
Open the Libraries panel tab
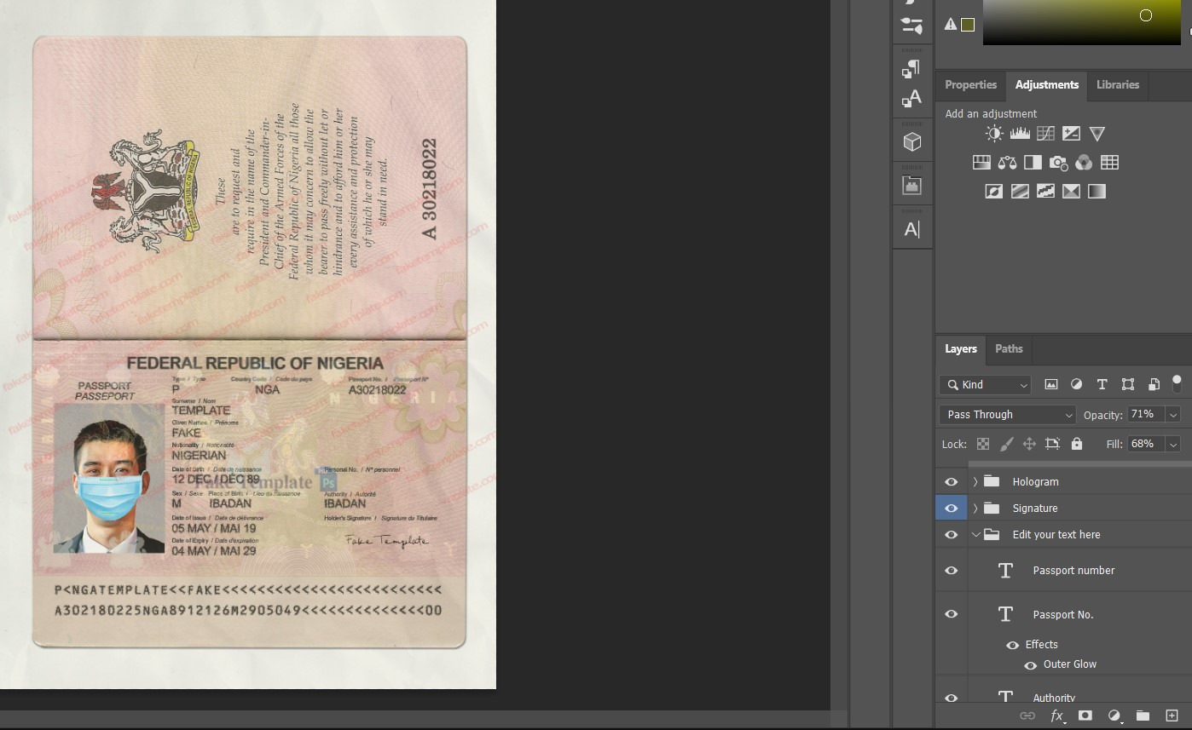coord(1117,85)
